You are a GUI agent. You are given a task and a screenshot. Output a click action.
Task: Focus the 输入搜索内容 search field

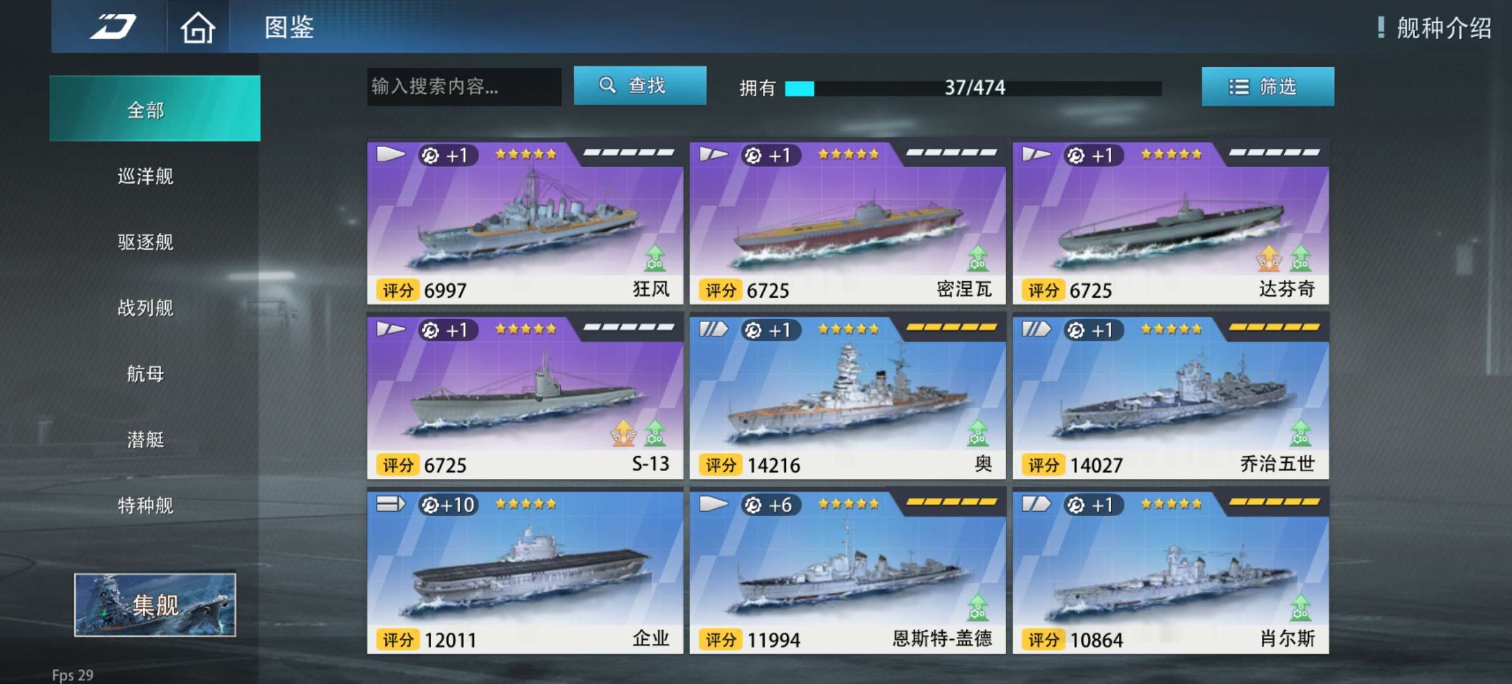coord(464,87)
